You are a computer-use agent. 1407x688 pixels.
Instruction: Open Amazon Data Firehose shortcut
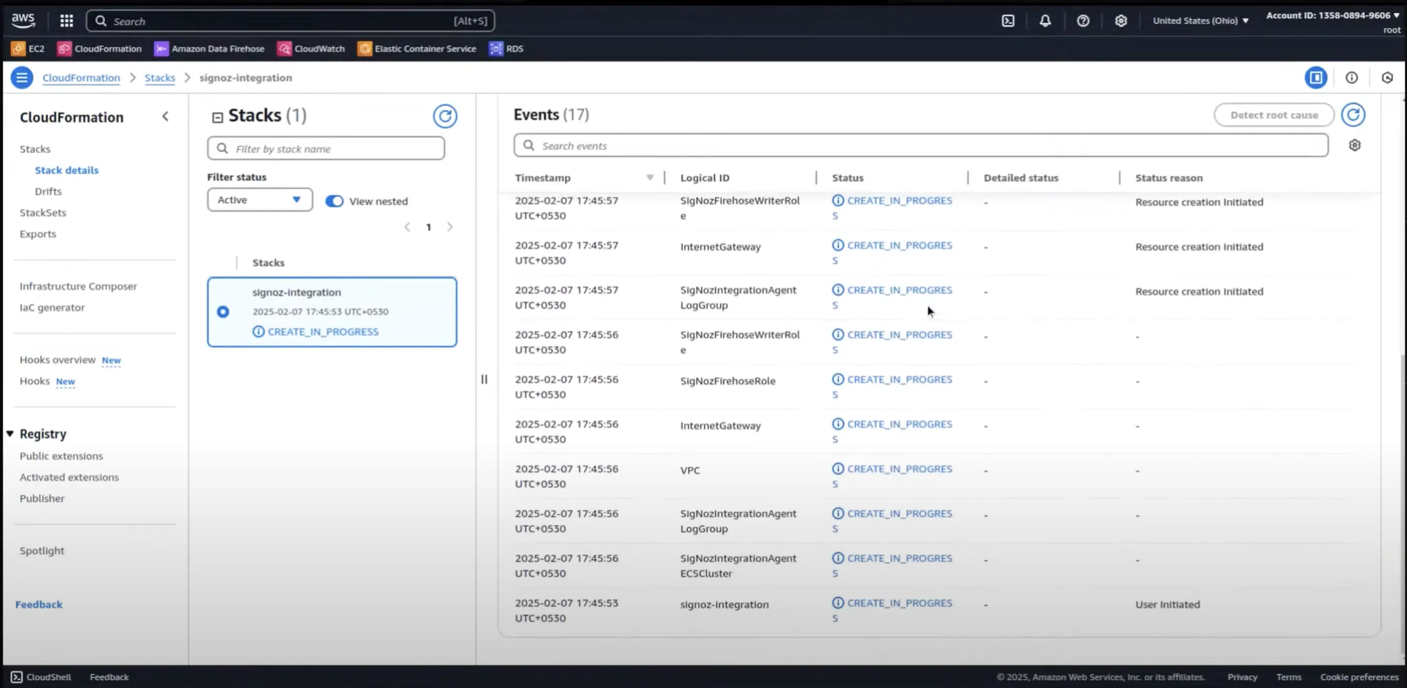point(209,49)
